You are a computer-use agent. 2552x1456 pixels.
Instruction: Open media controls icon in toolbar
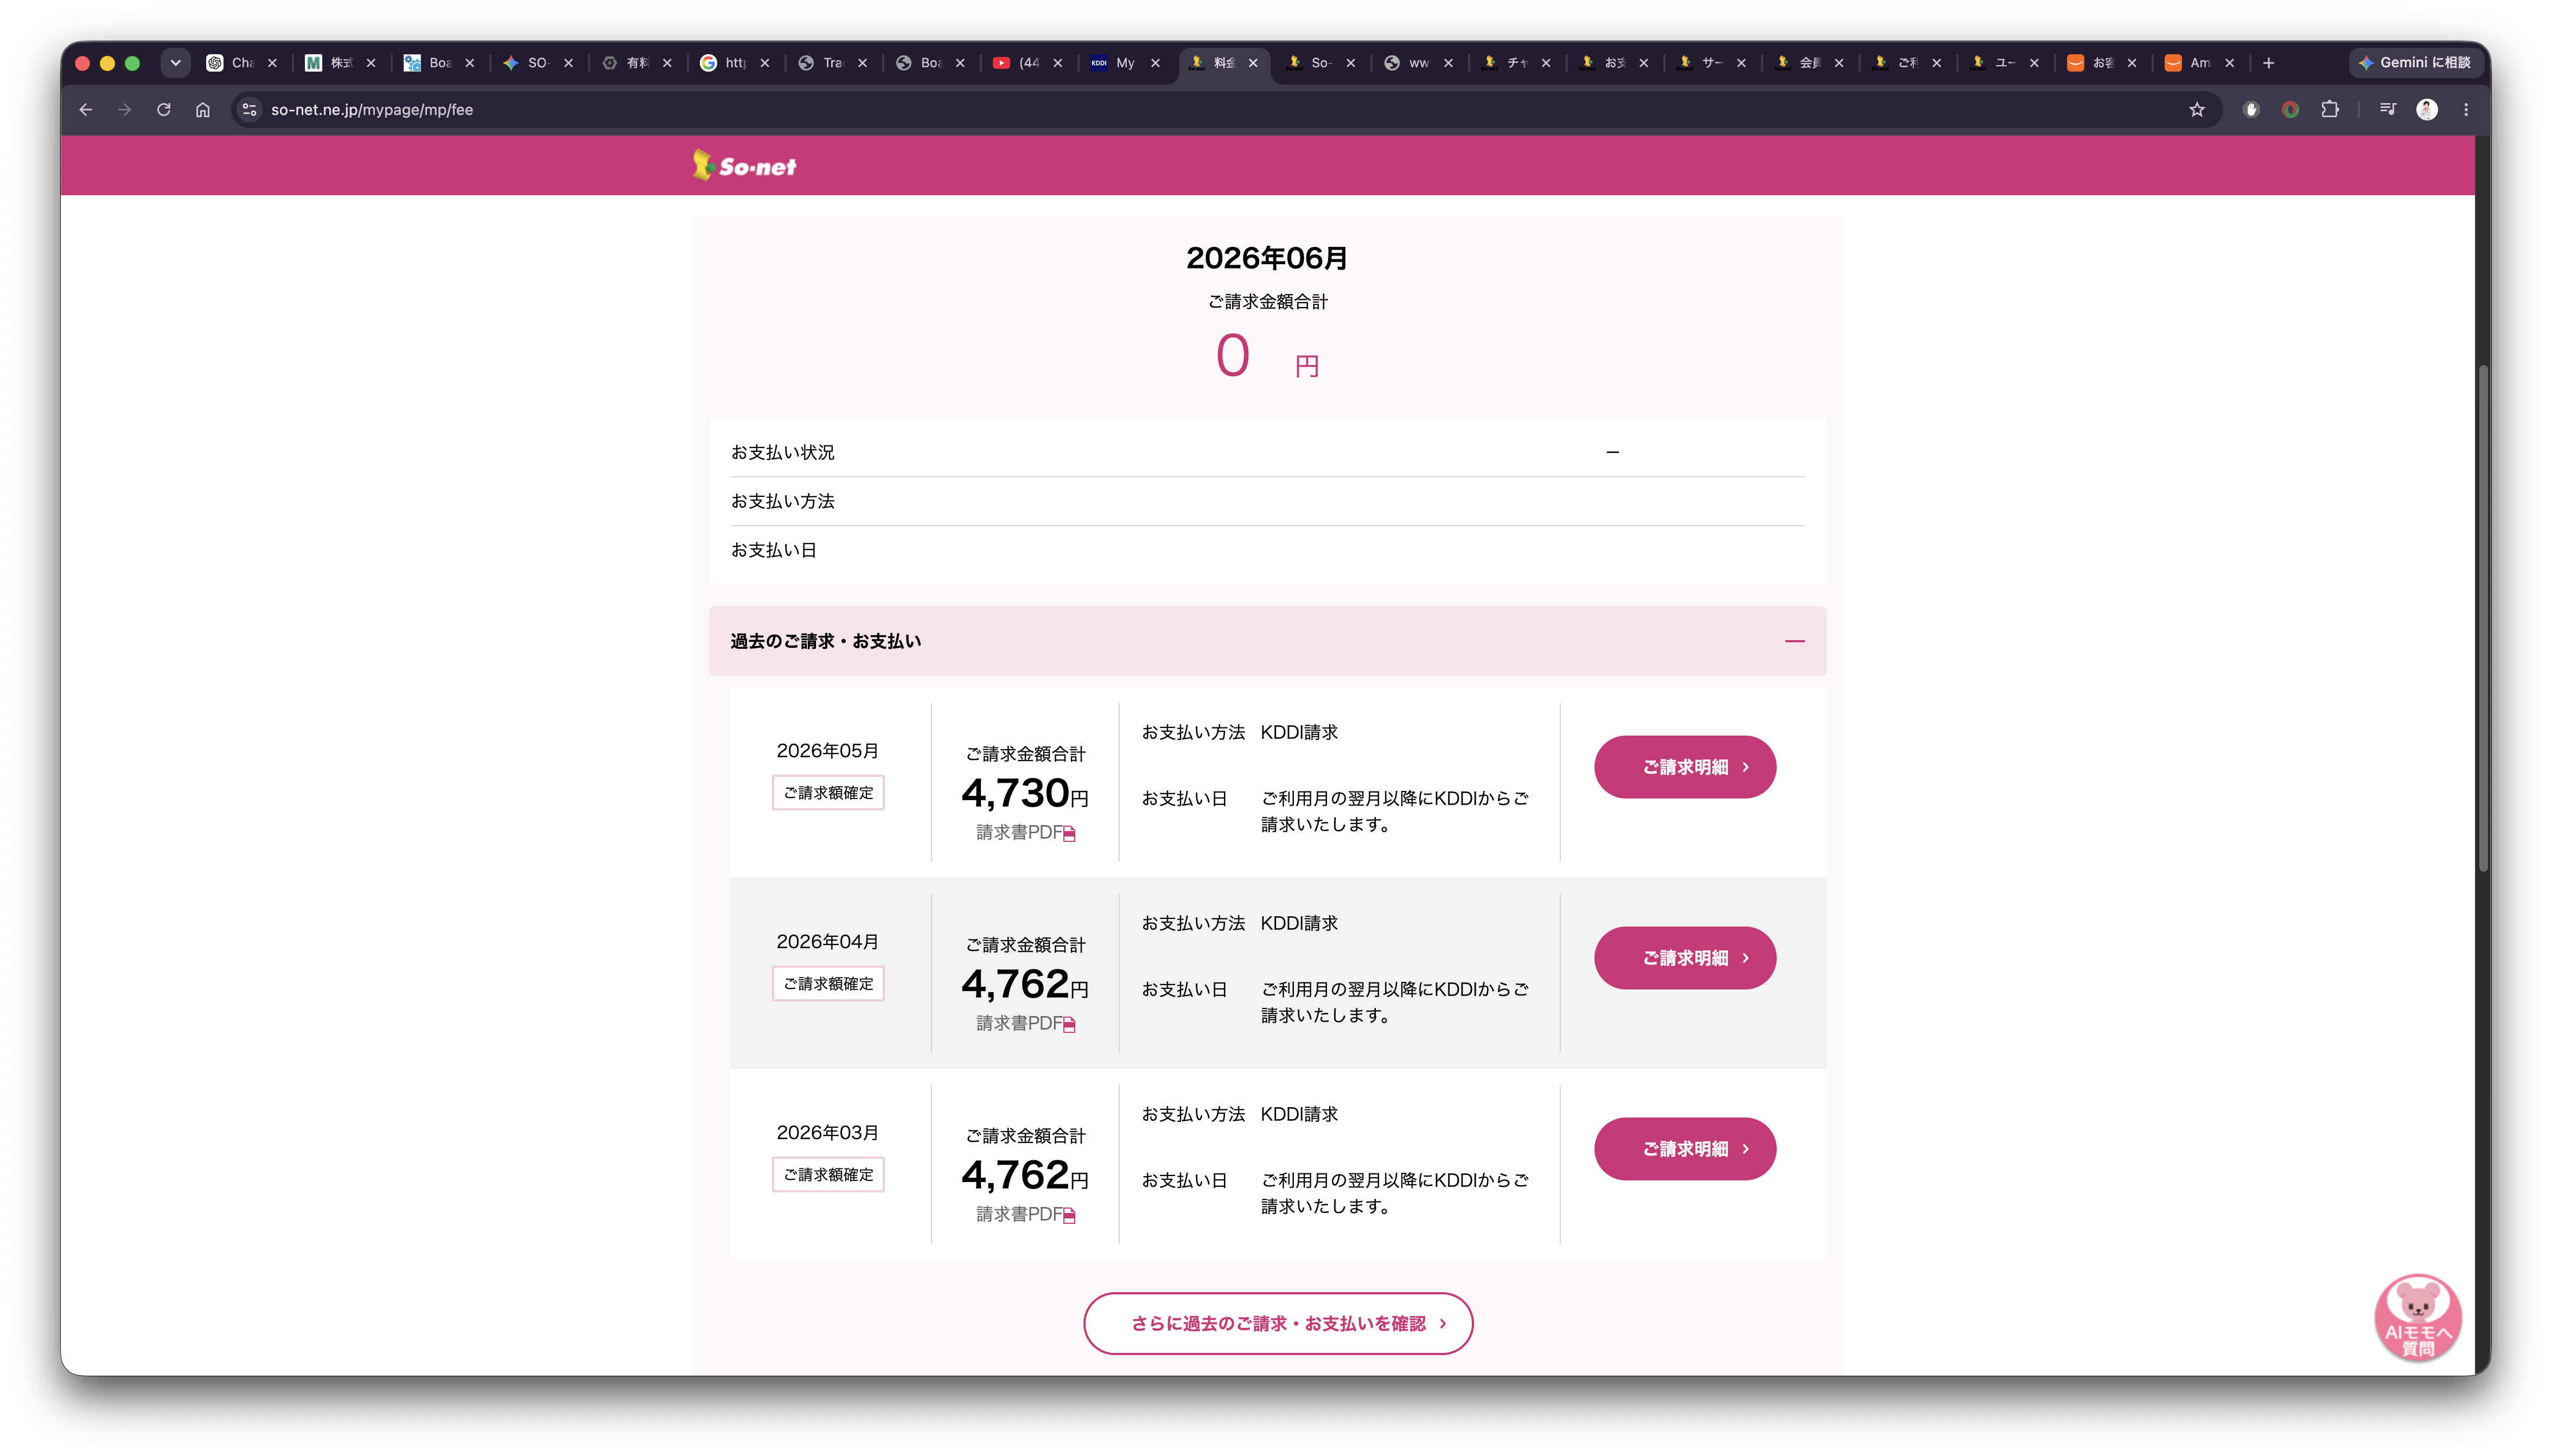[2388, 110]
